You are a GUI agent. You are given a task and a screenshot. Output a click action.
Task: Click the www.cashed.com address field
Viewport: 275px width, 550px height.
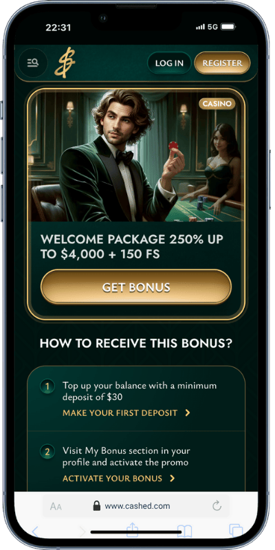point(136,506)
